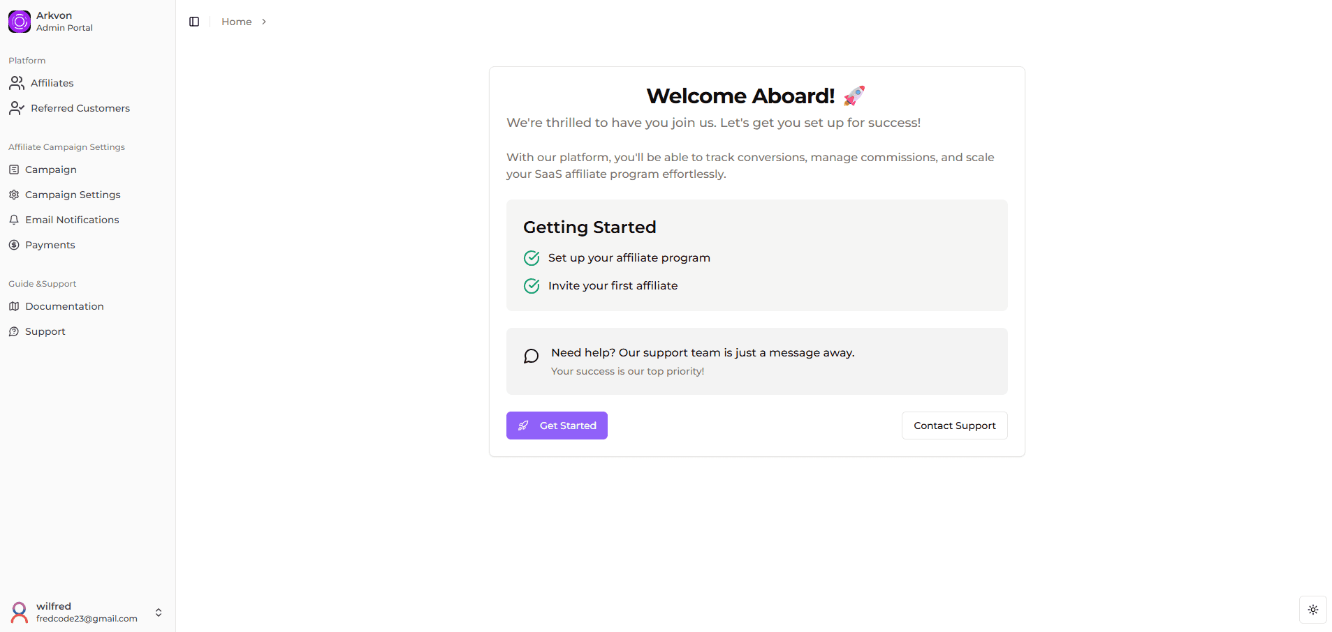Go to Home breadcrumb
The height and width of the screenshot is (632, 1332).
pyautogui.click(x=237, y=22)
